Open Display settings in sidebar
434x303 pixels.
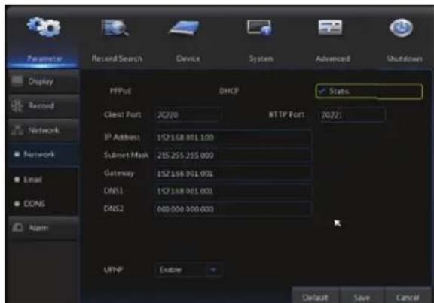pyautogui.click(x=44, y=81)
